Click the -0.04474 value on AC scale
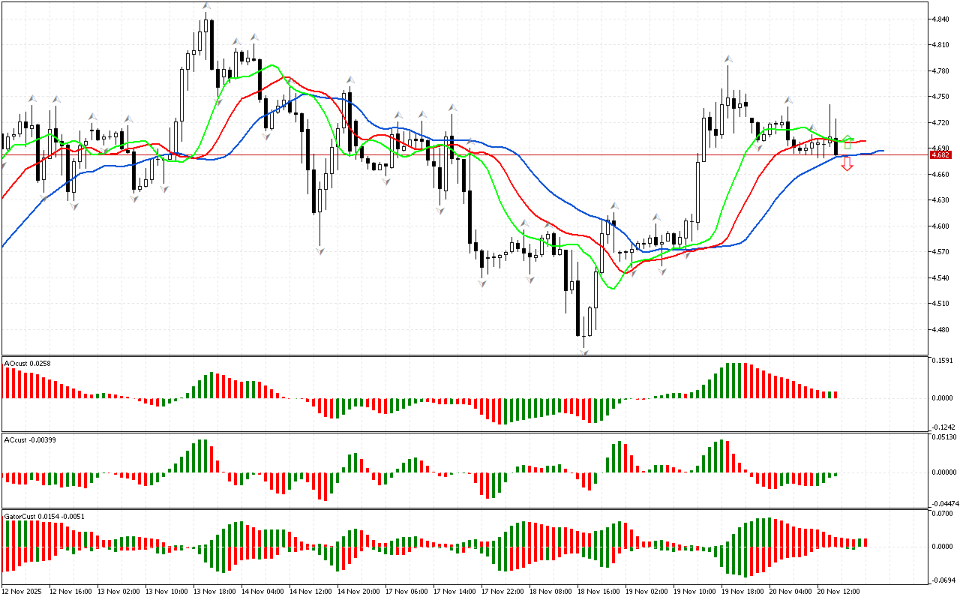 click(x=943, y=503)
